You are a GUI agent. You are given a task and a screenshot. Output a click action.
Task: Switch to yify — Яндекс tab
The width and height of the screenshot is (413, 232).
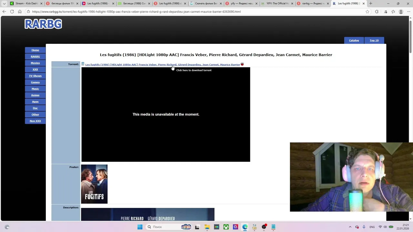241,4
